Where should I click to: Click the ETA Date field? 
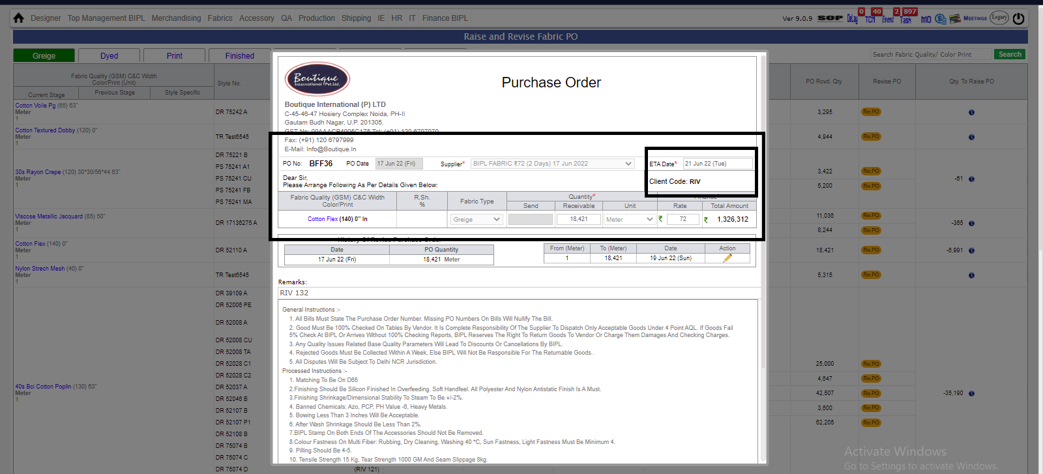pos(718,164)
